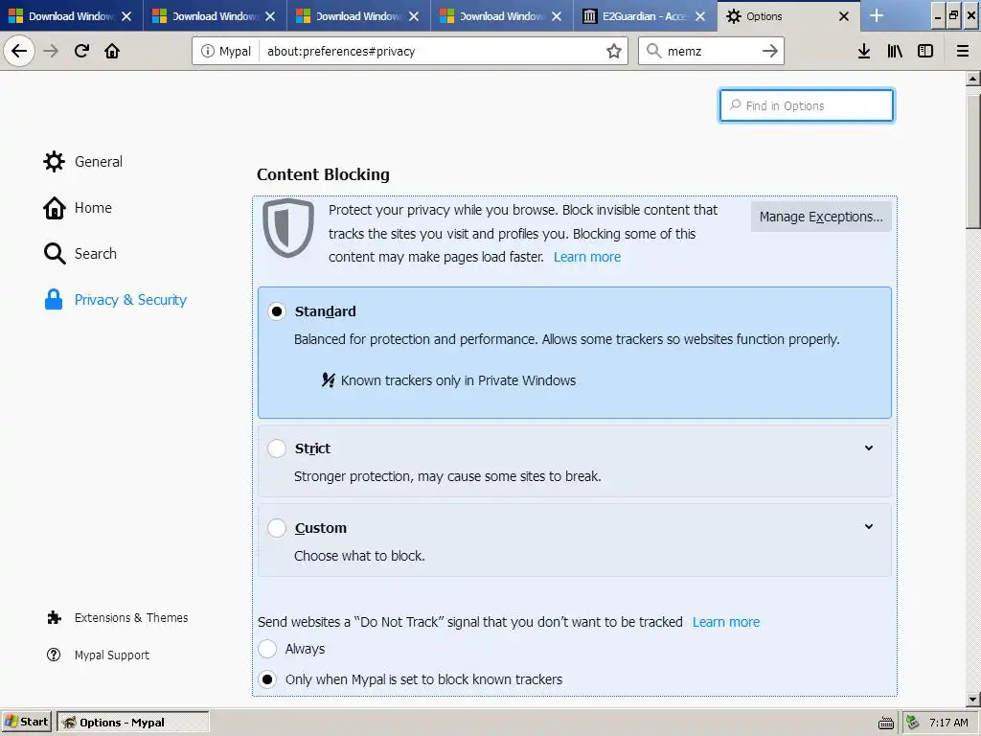Switch to the fourth Download Windows tab
This screenshot has width=981, height=736.
tap(502, 16)
